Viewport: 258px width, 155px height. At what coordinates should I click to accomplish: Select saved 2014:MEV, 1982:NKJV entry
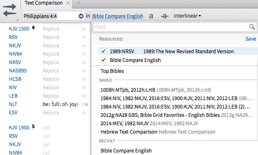(x=149, y=124)
